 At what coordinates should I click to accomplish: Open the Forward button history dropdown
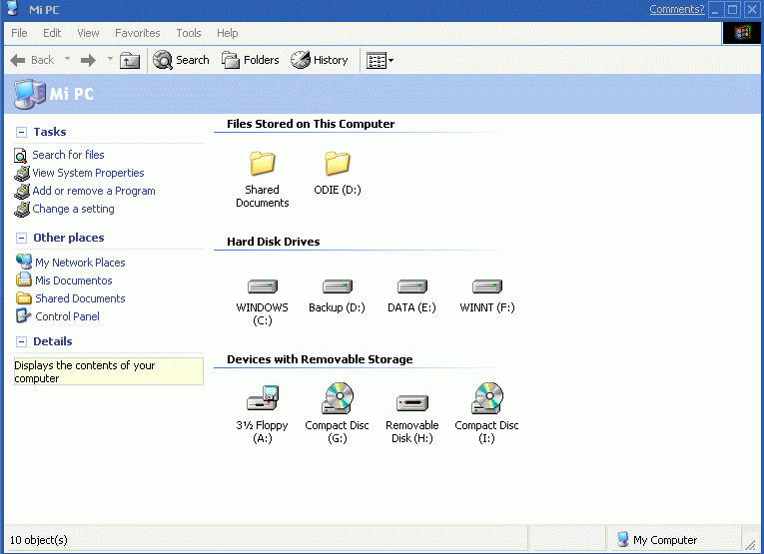[x=110, y=59]
